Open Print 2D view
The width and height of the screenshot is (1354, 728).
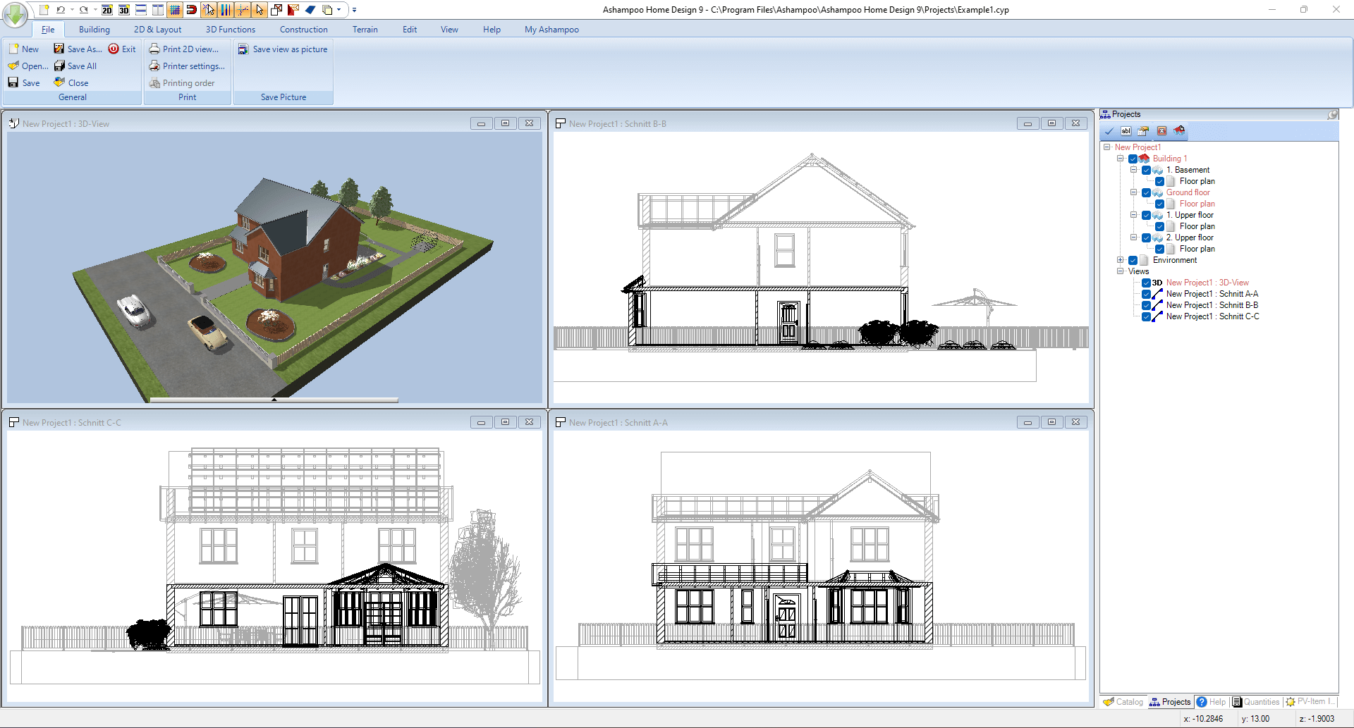185,49
